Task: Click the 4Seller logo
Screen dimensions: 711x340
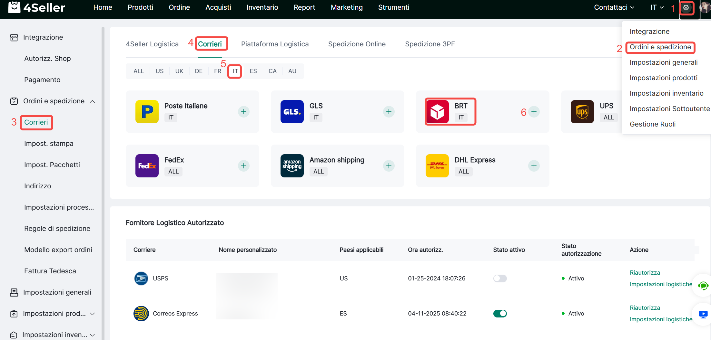Action: 36,7
